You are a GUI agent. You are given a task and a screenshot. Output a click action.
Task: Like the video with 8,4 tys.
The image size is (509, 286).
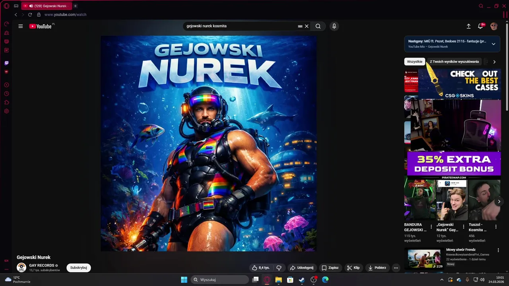[261, 268]
